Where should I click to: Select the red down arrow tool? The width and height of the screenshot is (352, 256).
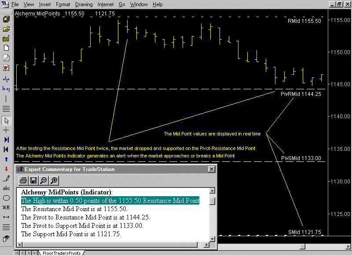tap(6, 169)
